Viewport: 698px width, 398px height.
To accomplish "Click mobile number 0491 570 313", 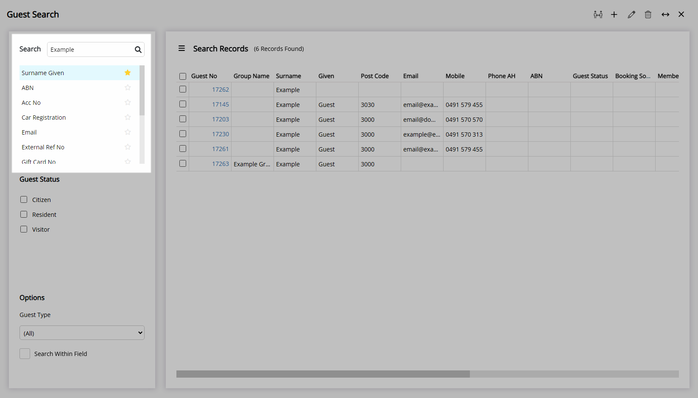I will (x=464, y=135).
